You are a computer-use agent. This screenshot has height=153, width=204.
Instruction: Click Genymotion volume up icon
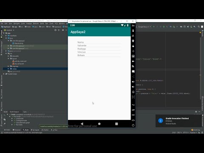click(x=133, y=82)
